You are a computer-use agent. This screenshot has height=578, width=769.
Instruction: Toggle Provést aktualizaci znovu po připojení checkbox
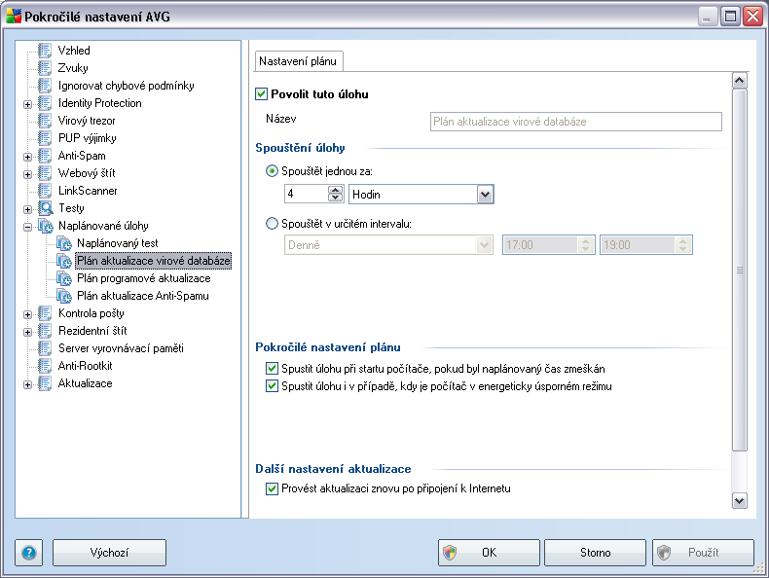pyautogui.click(x=272, y=488)
